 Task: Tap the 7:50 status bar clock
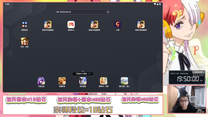click(7, 4)
